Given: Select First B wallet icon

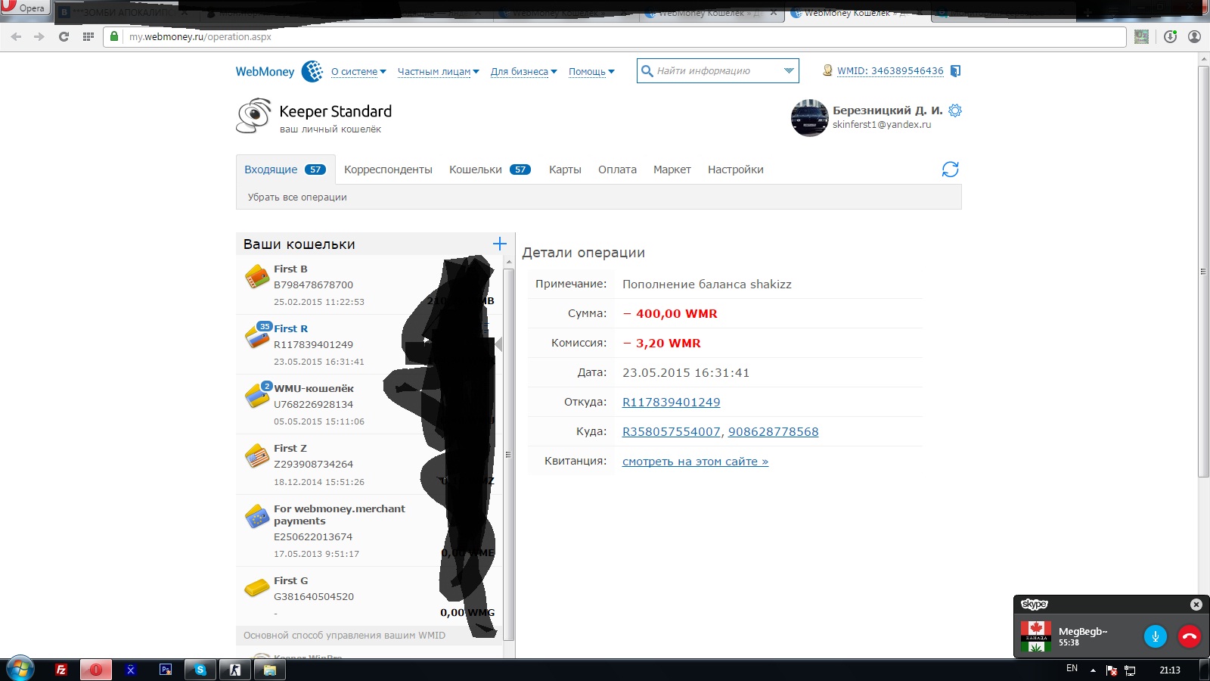Looking at the screenshot, I should tap(257, 276).
